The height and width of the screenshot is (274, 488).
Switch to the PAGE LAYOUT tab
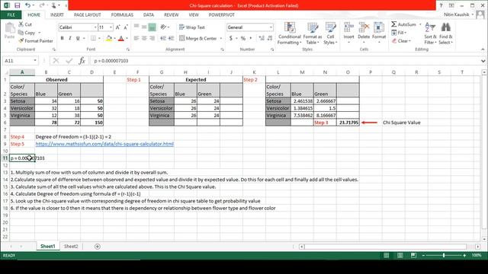coord(88,14)
